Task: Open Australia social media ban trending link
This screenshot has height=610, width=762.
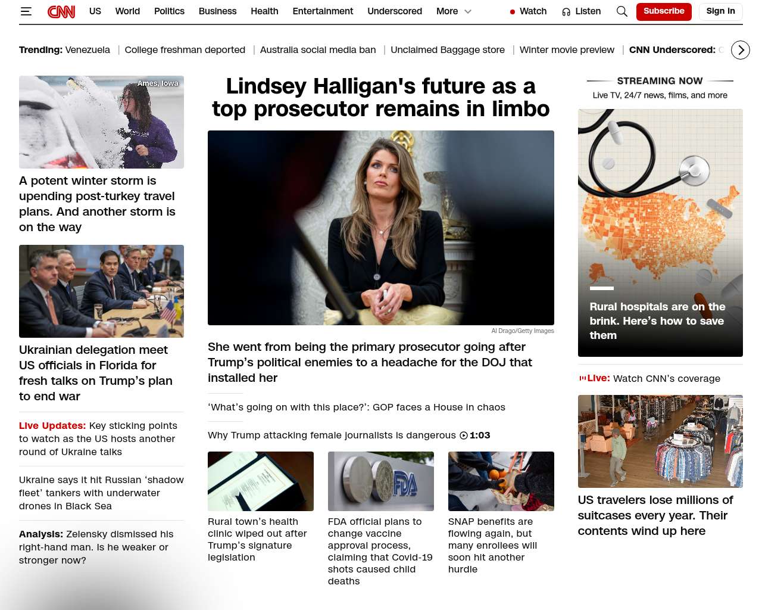Action: (318, 50)
